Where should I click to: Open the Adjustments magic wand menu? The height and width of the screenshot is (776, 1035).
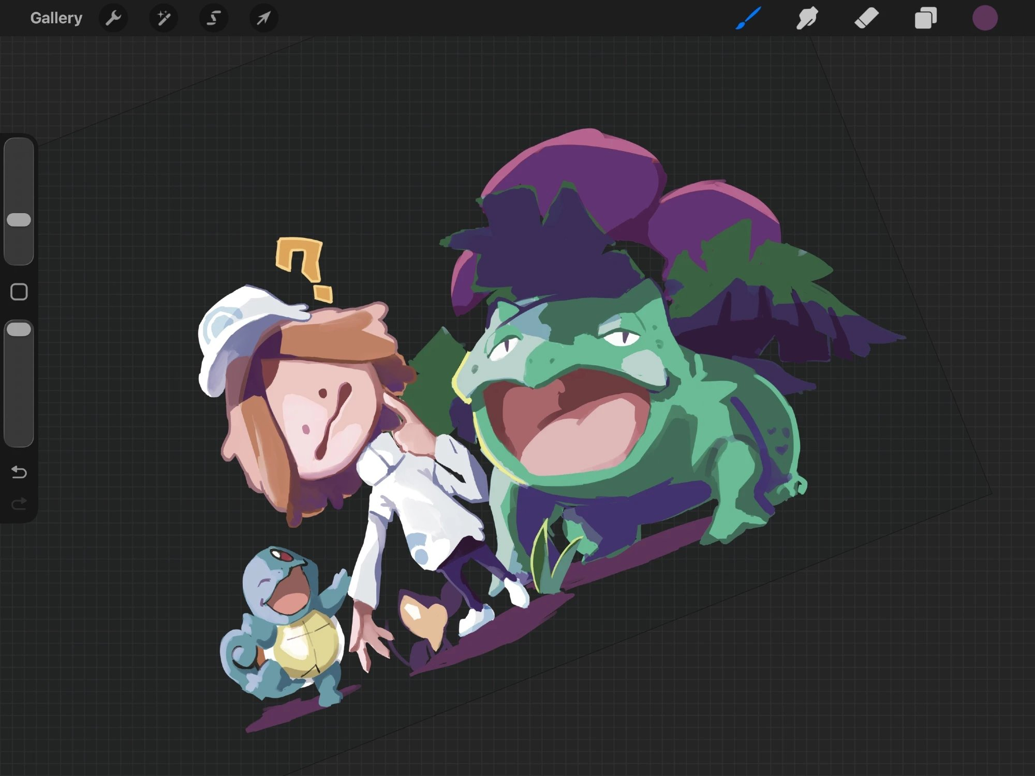(164, 18)
